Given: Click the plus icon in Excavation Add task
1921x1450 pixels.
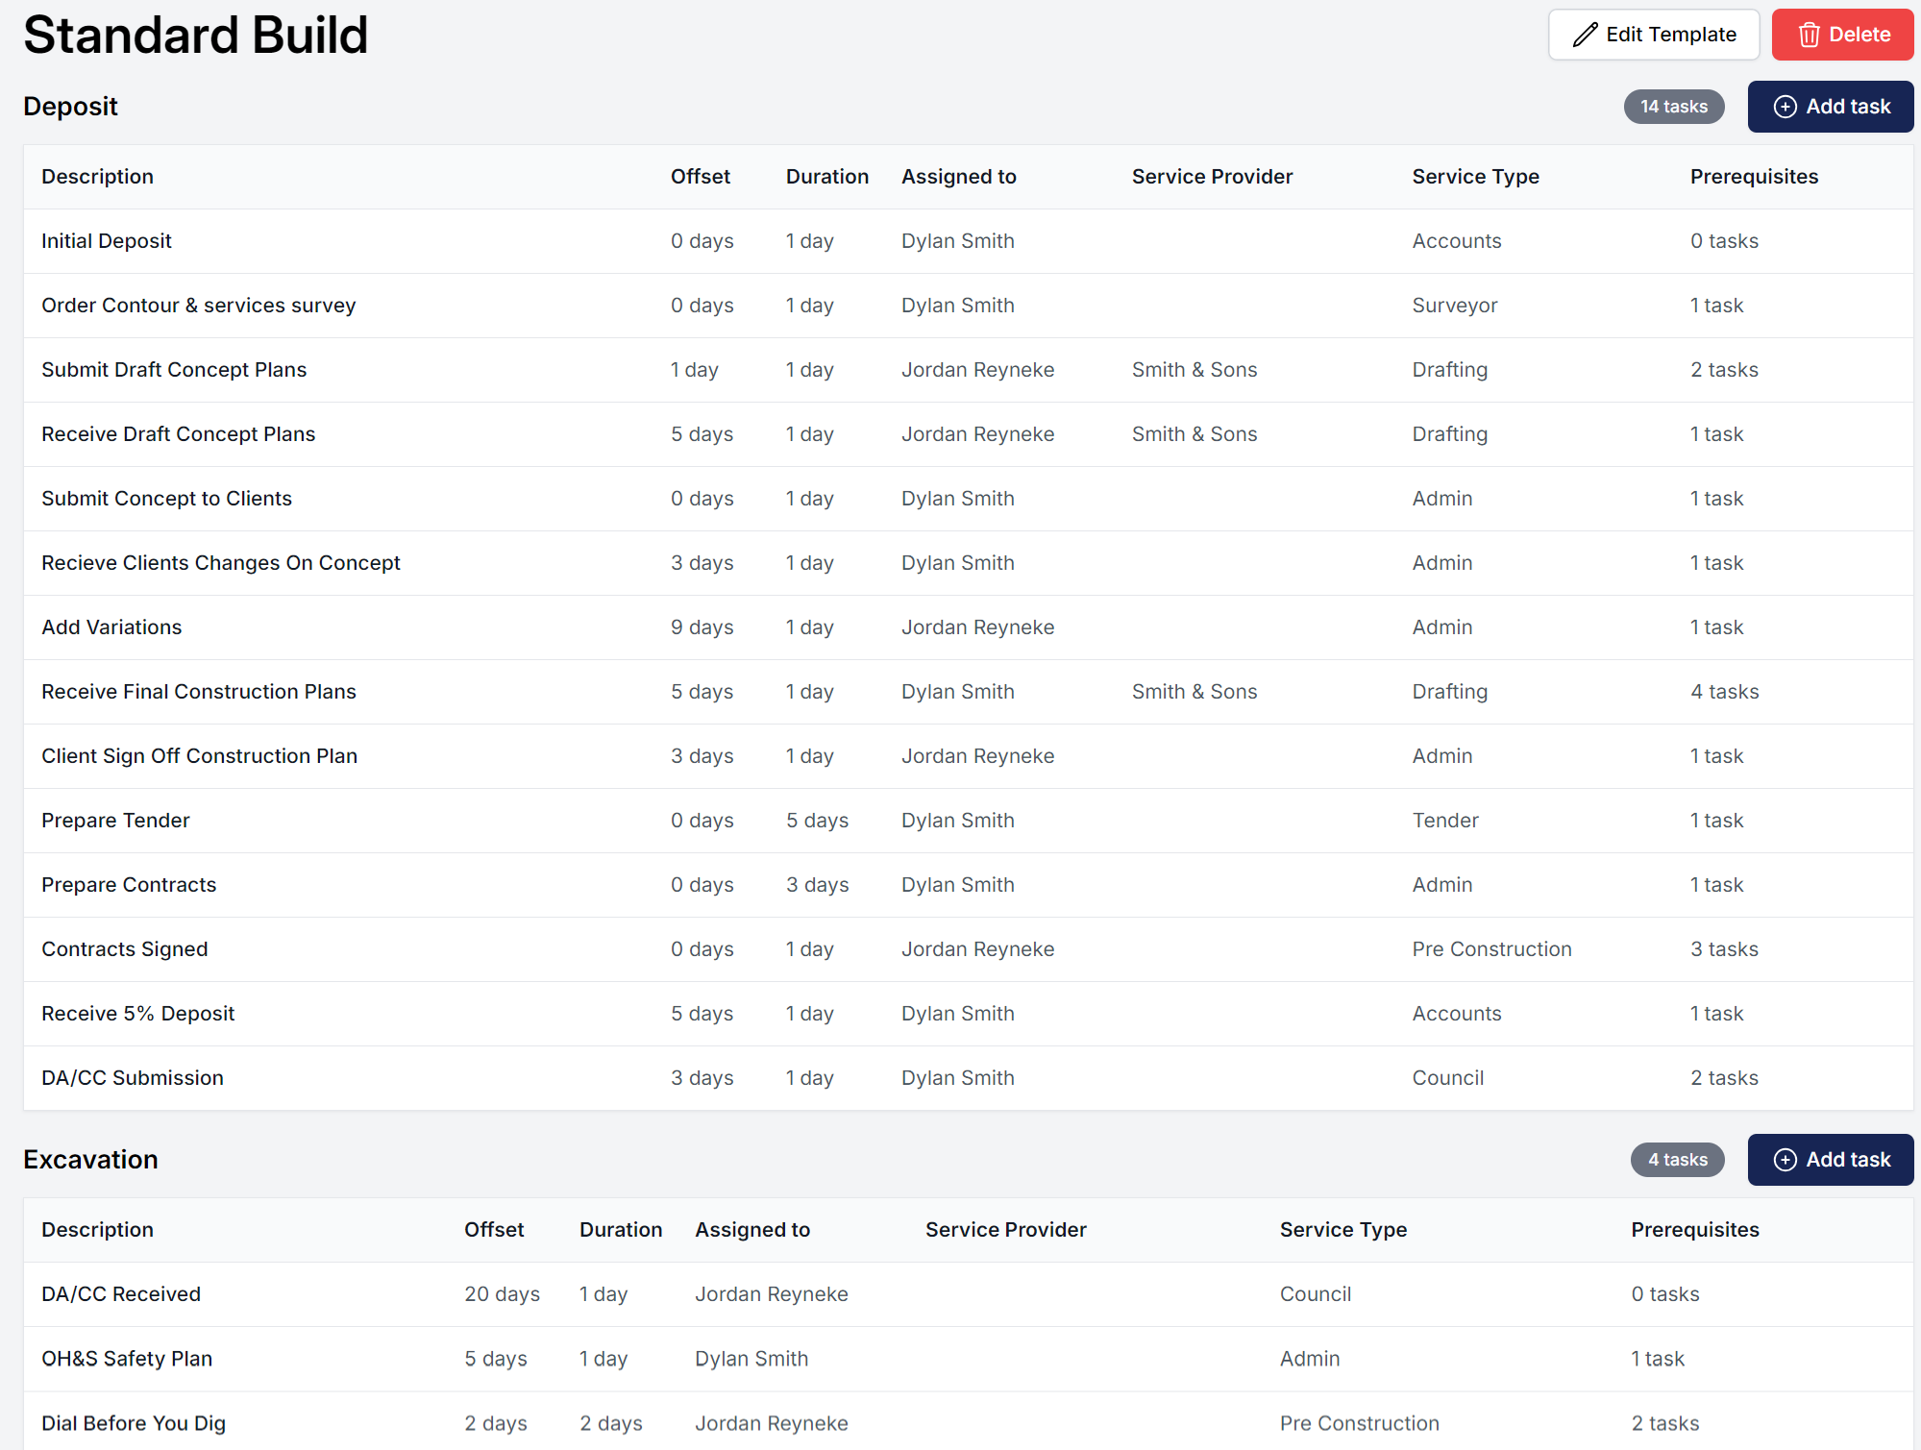Looking at the screenshot, I should [1786, 1159].
